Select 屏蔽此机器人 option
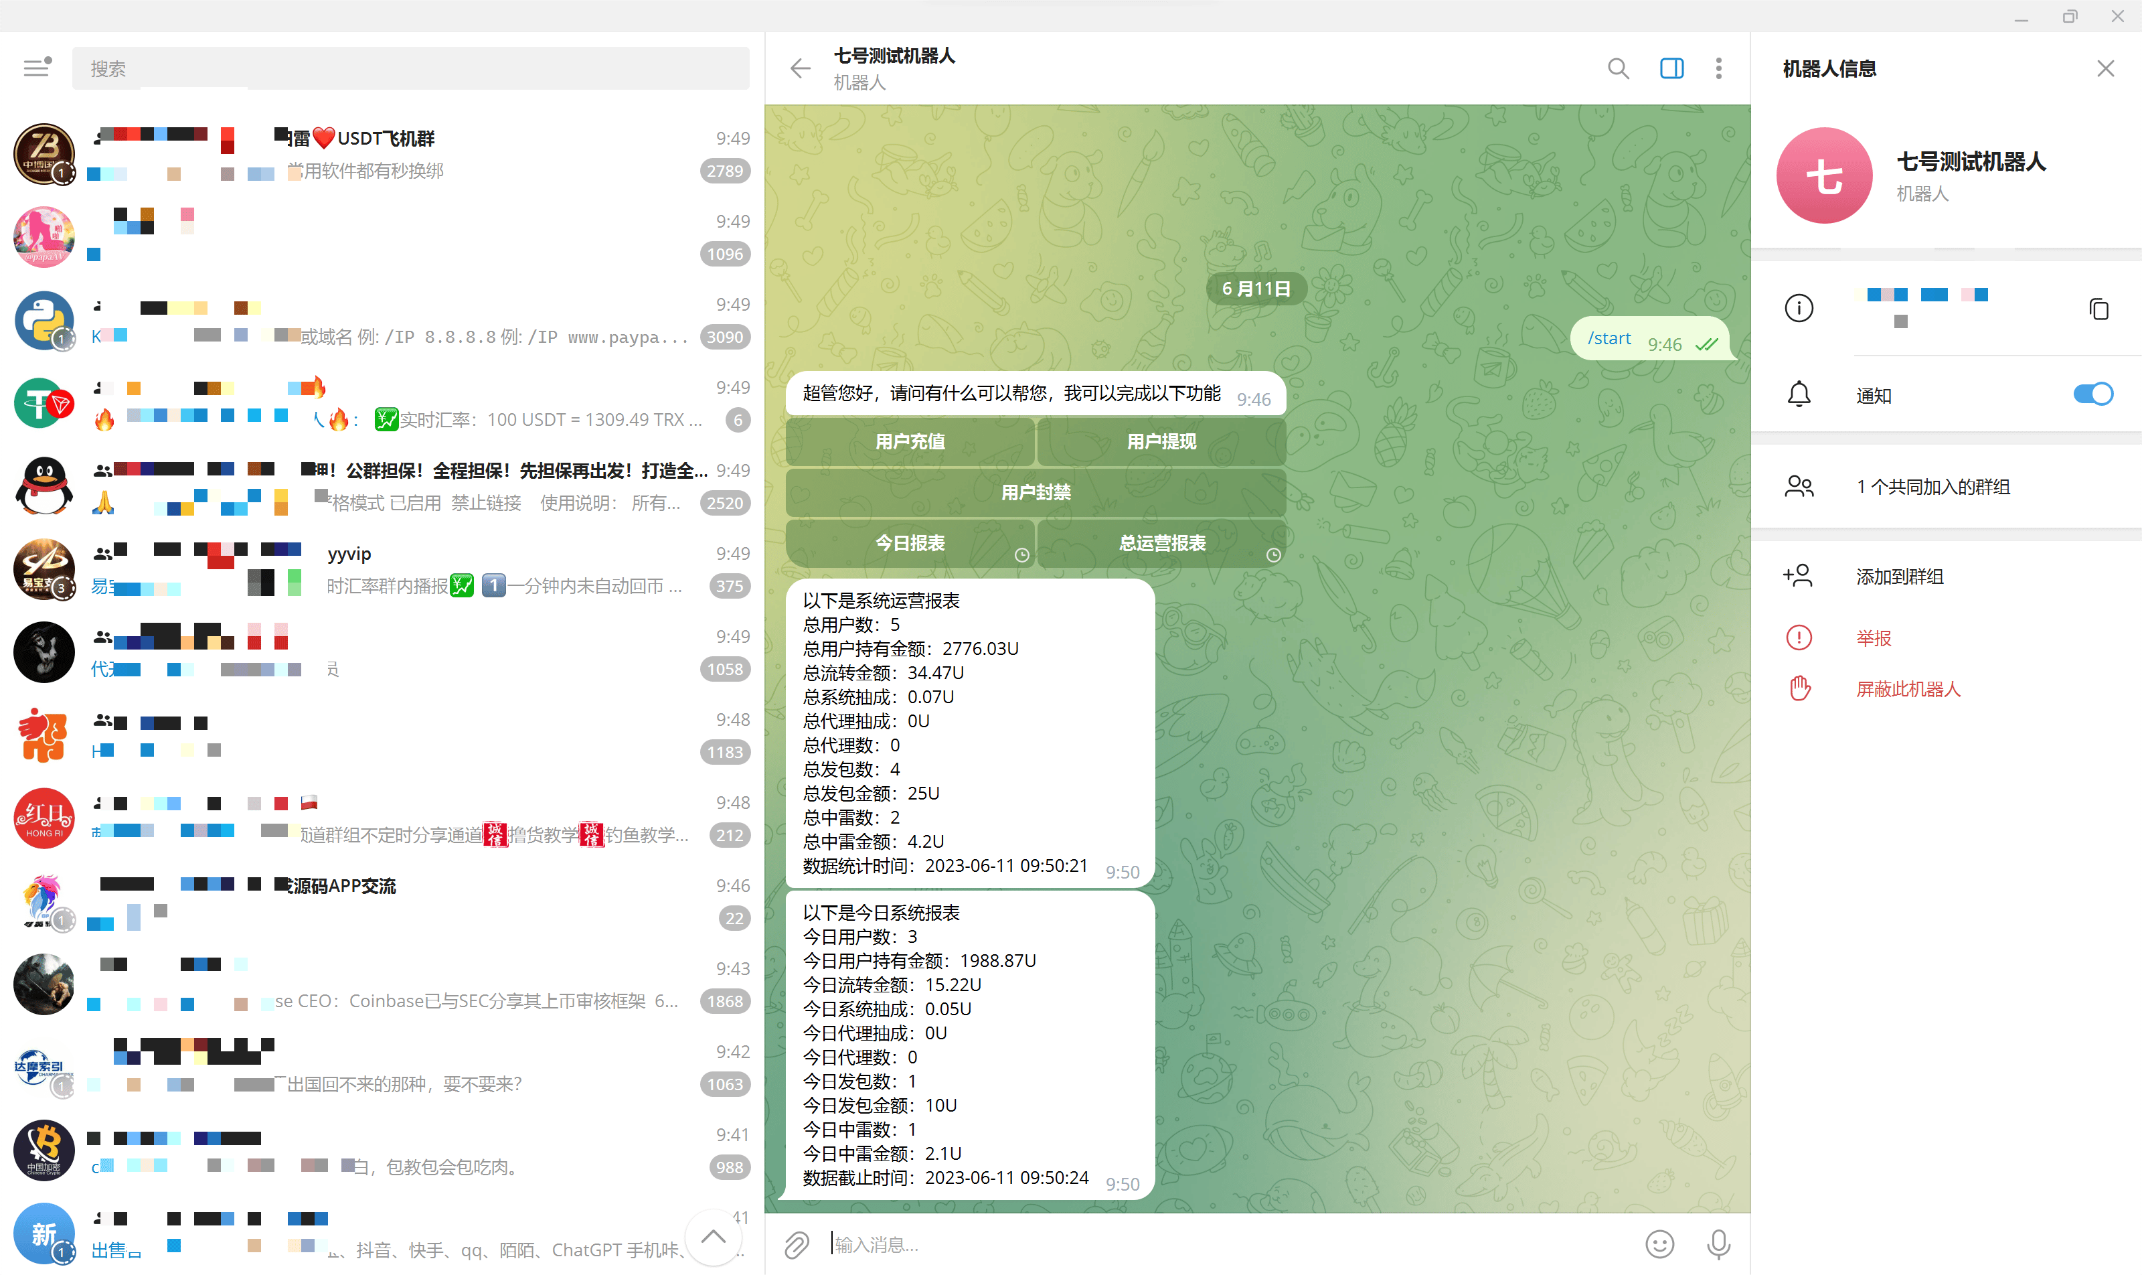This screenshot has width=2142, height=1275. [1908, 689]
